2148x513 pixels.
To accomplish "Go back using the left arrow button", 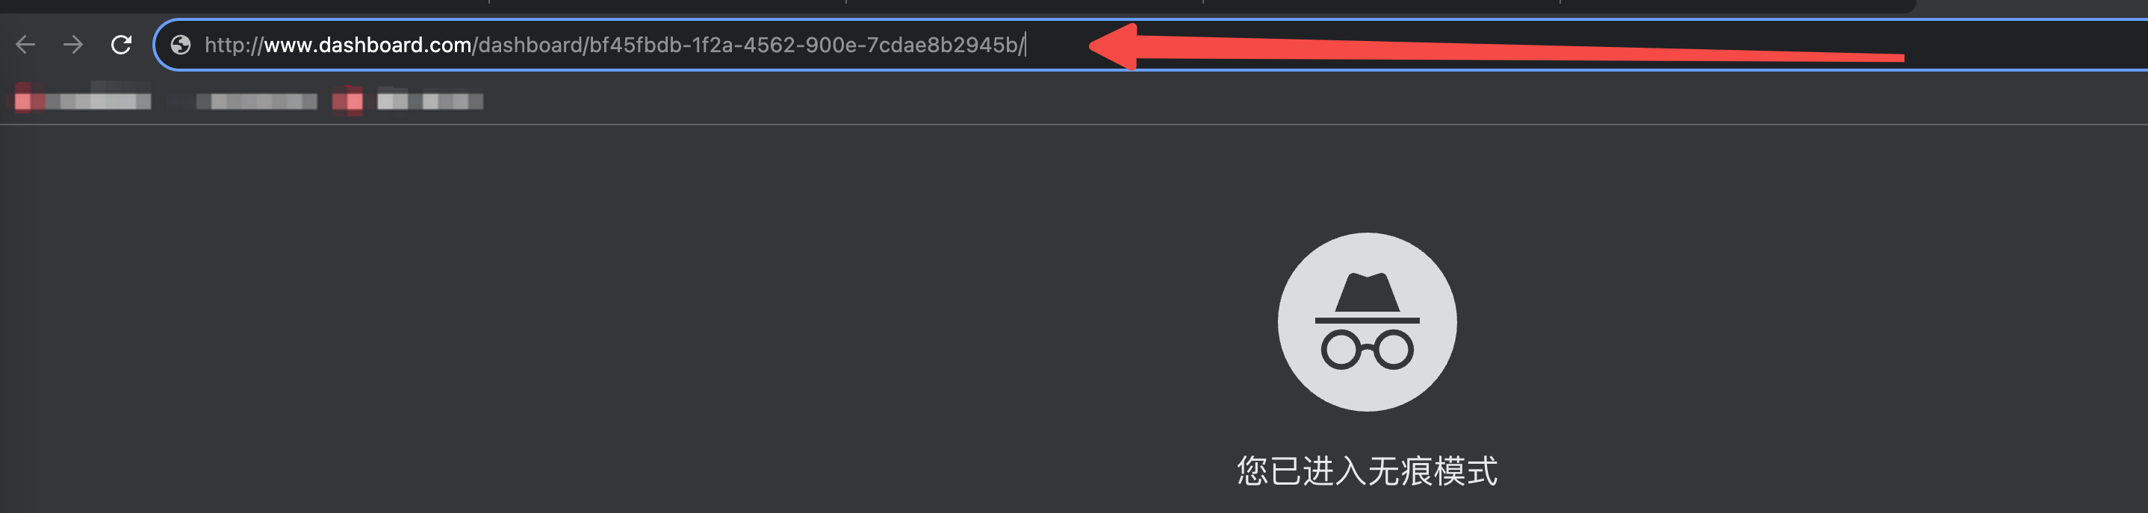I will pyautogui.click(x=25, y=44).
